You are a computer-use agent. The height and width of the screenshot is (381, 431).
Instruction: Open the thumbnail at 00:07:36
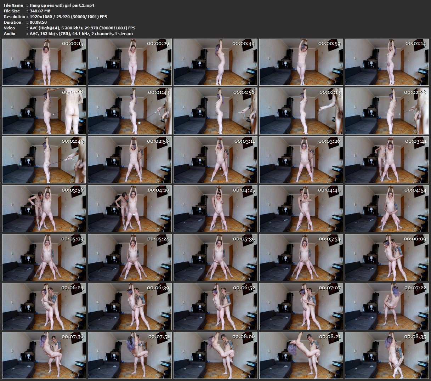click(44, 355)
